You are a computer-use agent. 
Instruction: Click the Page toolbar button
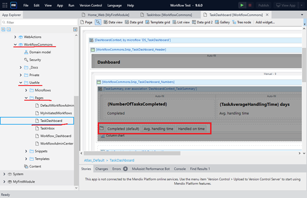pyautogui.click(x=87, y=22)
